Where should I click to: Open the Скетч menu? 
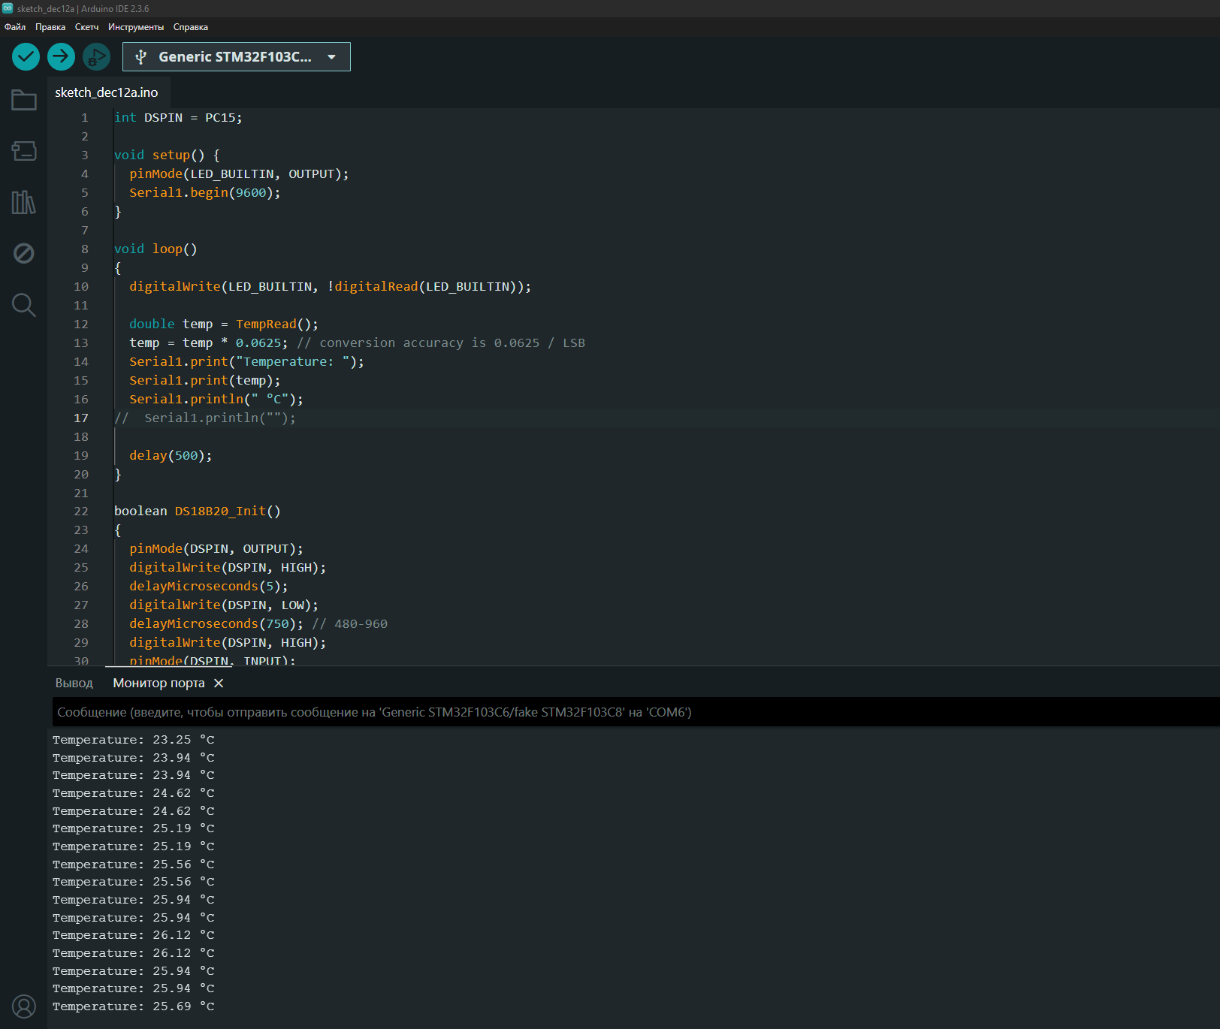click(x=86, y=27)
